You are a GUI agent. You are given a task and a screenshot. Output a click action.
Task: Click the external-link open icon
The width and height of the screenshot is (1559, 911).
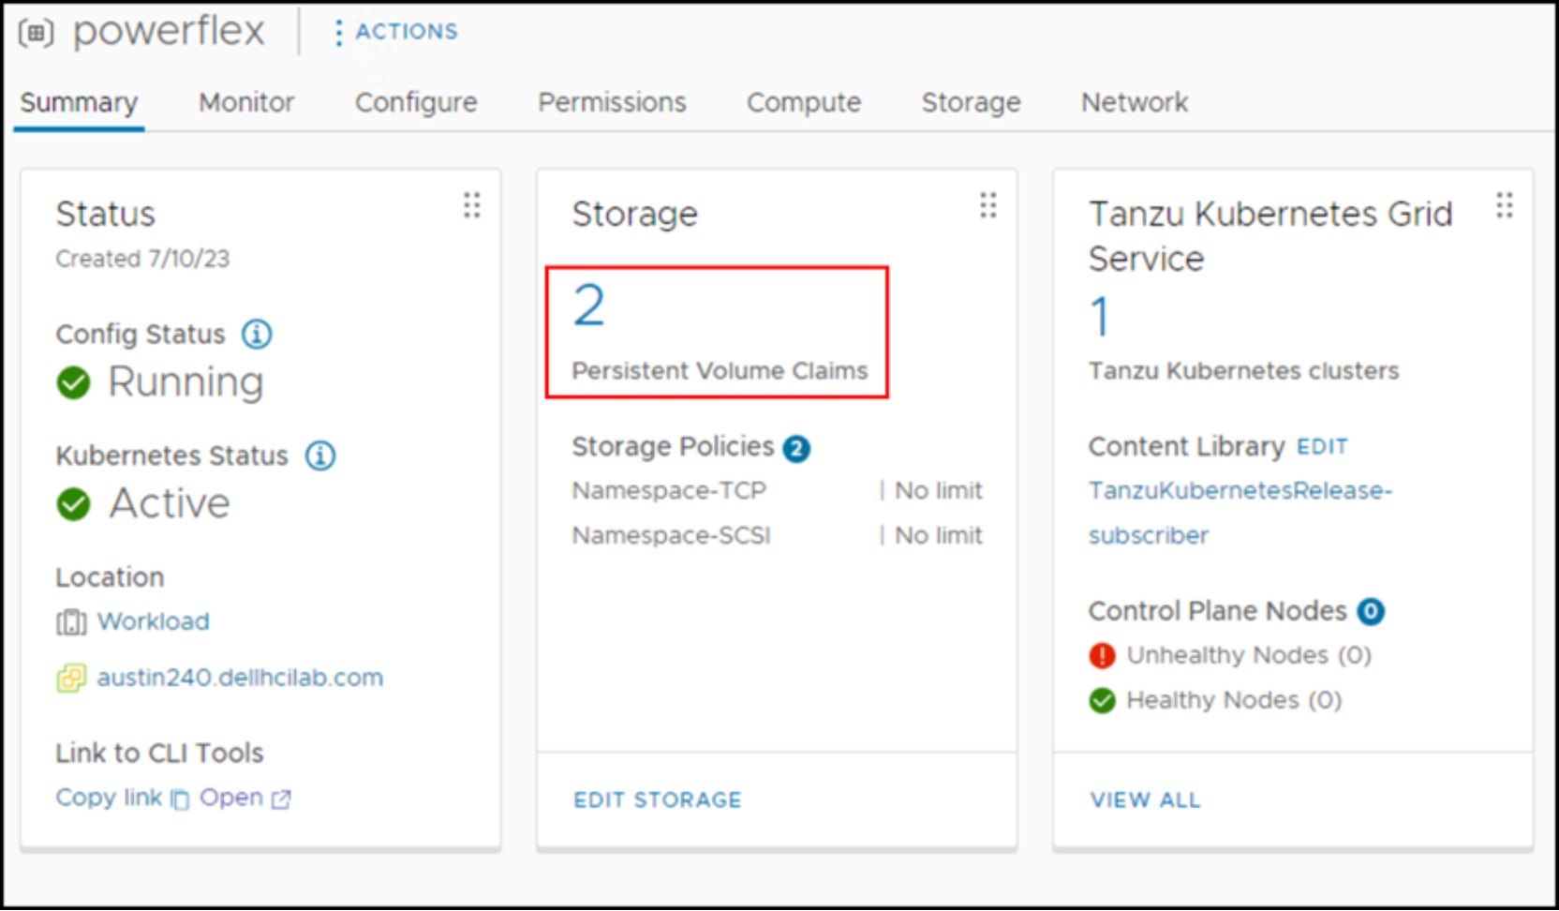coord(281,799)
